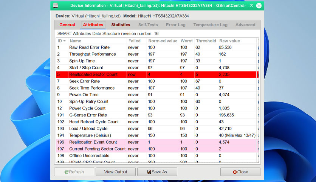Click the 'now' failed status cell
Screen dimensions: 316x182
coord(132,74)
